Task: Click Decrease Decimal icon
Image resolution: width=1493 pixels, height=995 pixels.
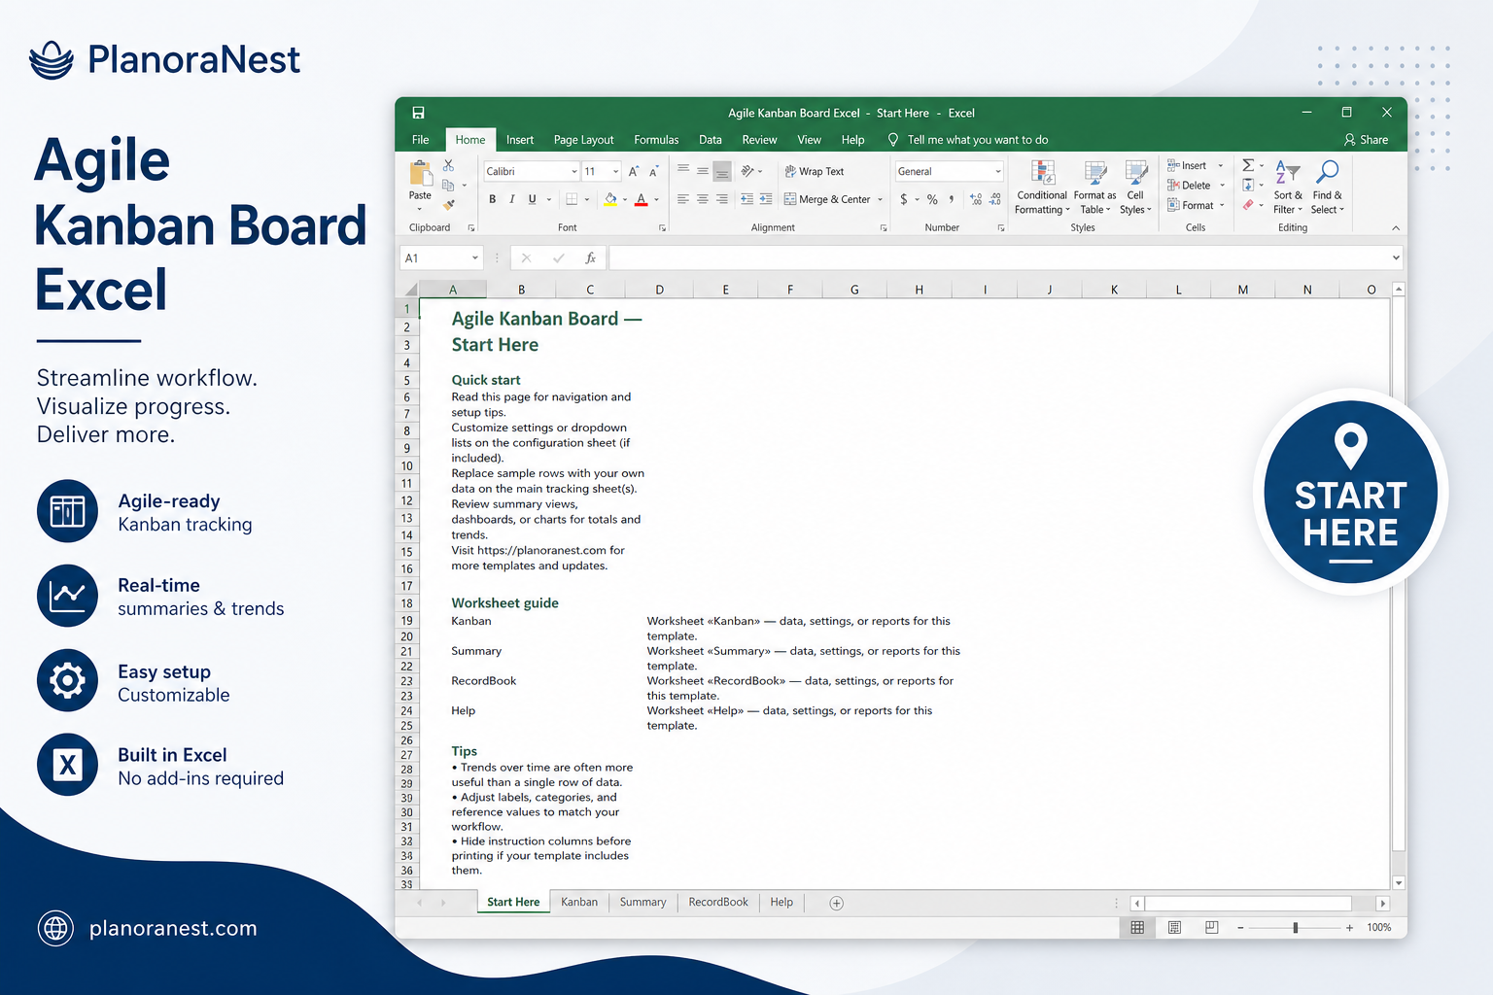Action: tap(995, 199)
